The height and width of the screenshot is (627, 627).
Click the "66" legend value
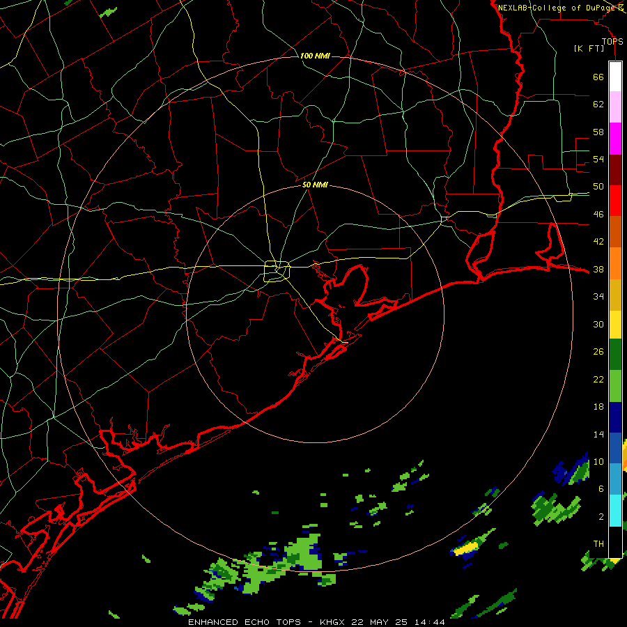click(x=598, y=77)
